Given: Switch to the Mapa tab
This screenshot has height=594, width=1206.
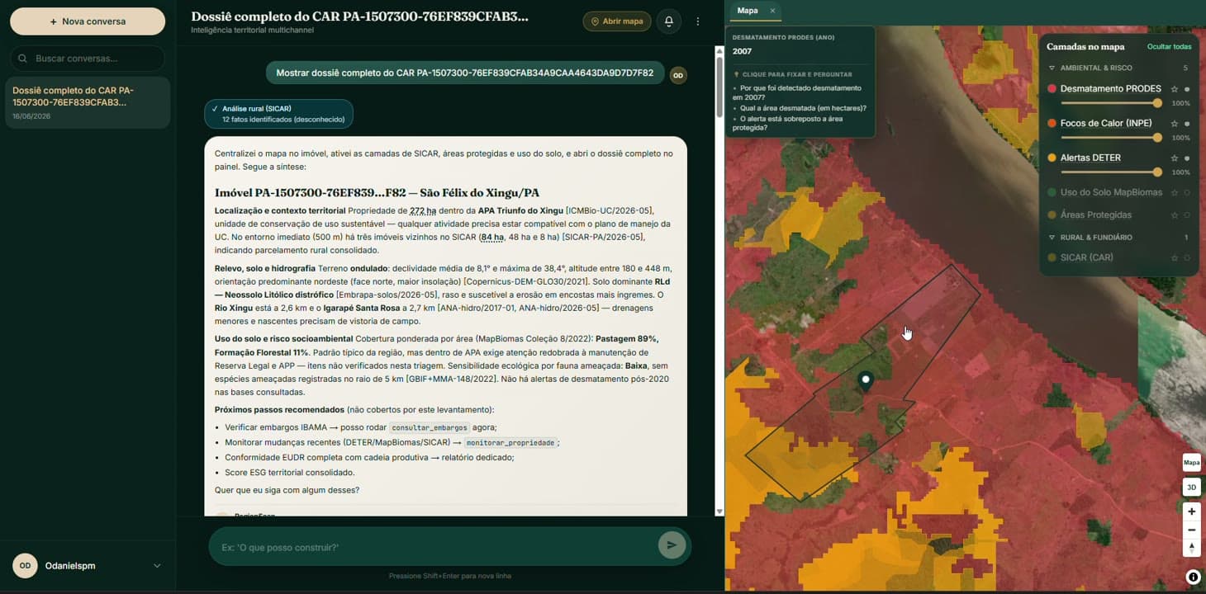Looking at the screenshot, I should click(748, 11).
